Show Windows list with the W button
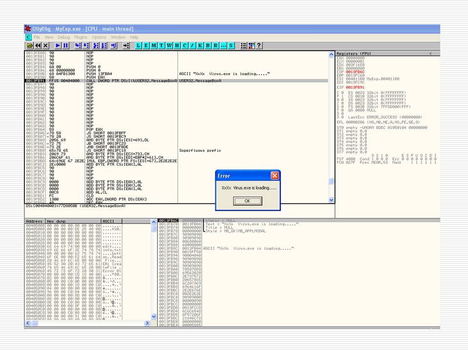The height and width of the screenshot is (351, 468). [169, 46]
